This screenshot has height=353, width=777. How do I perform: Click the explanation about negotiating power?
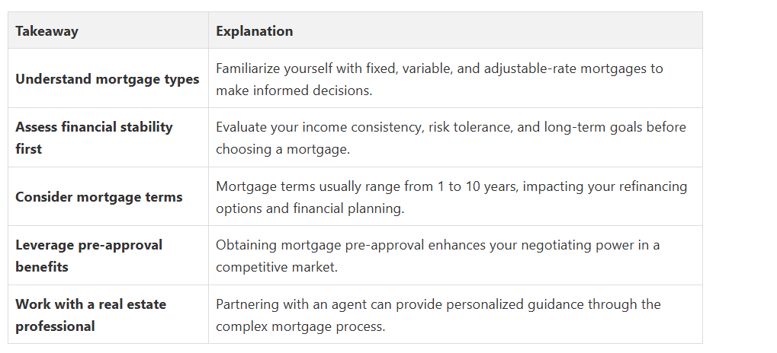point(438,256)
